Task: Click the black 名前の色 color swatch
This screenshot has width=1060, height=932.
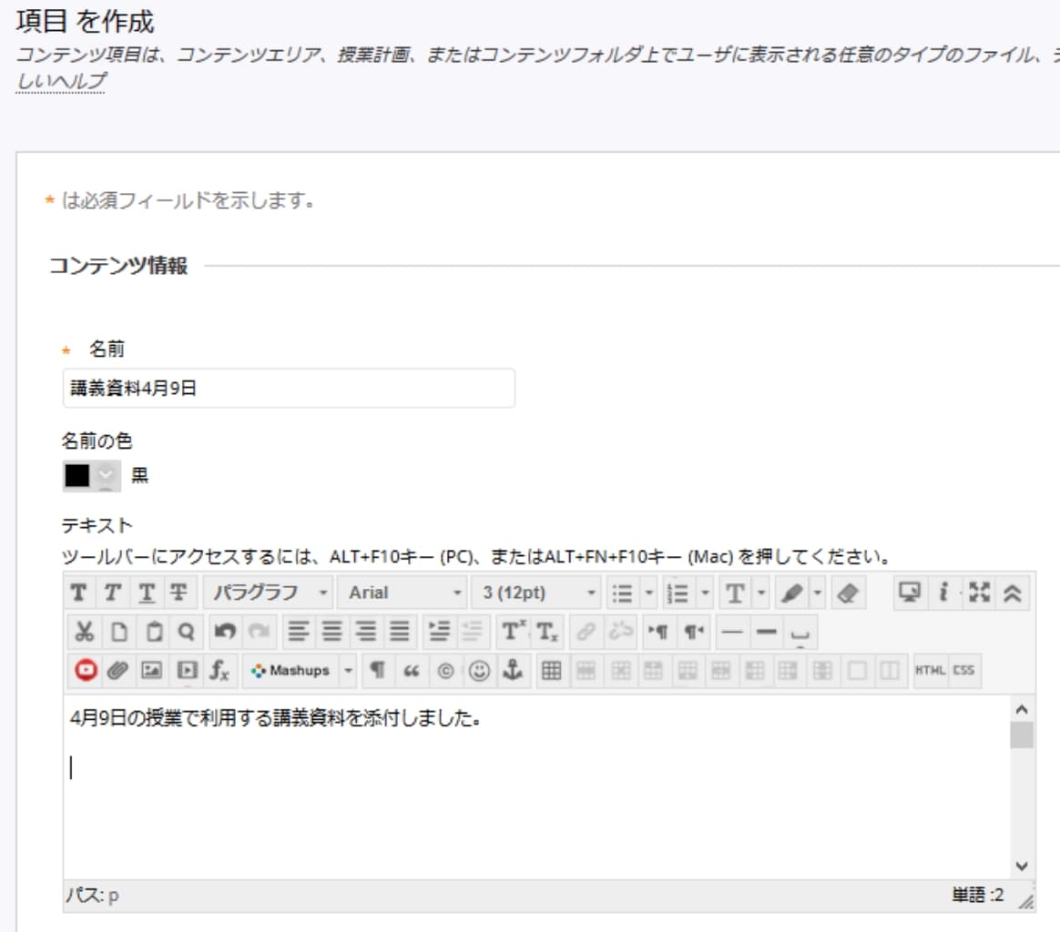Action: pyautogui.click(x=77, y=476)
